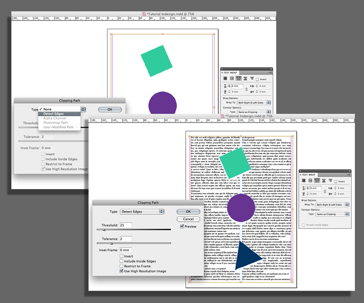Viewport: 364px width, 303px height.
Task: Select the Jump To Next Column icon
Action: [x=330, y=181]
